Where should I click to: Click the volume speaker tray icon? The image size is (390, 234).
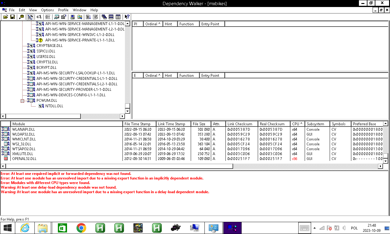pyautogui.click(x=344, y=228)
